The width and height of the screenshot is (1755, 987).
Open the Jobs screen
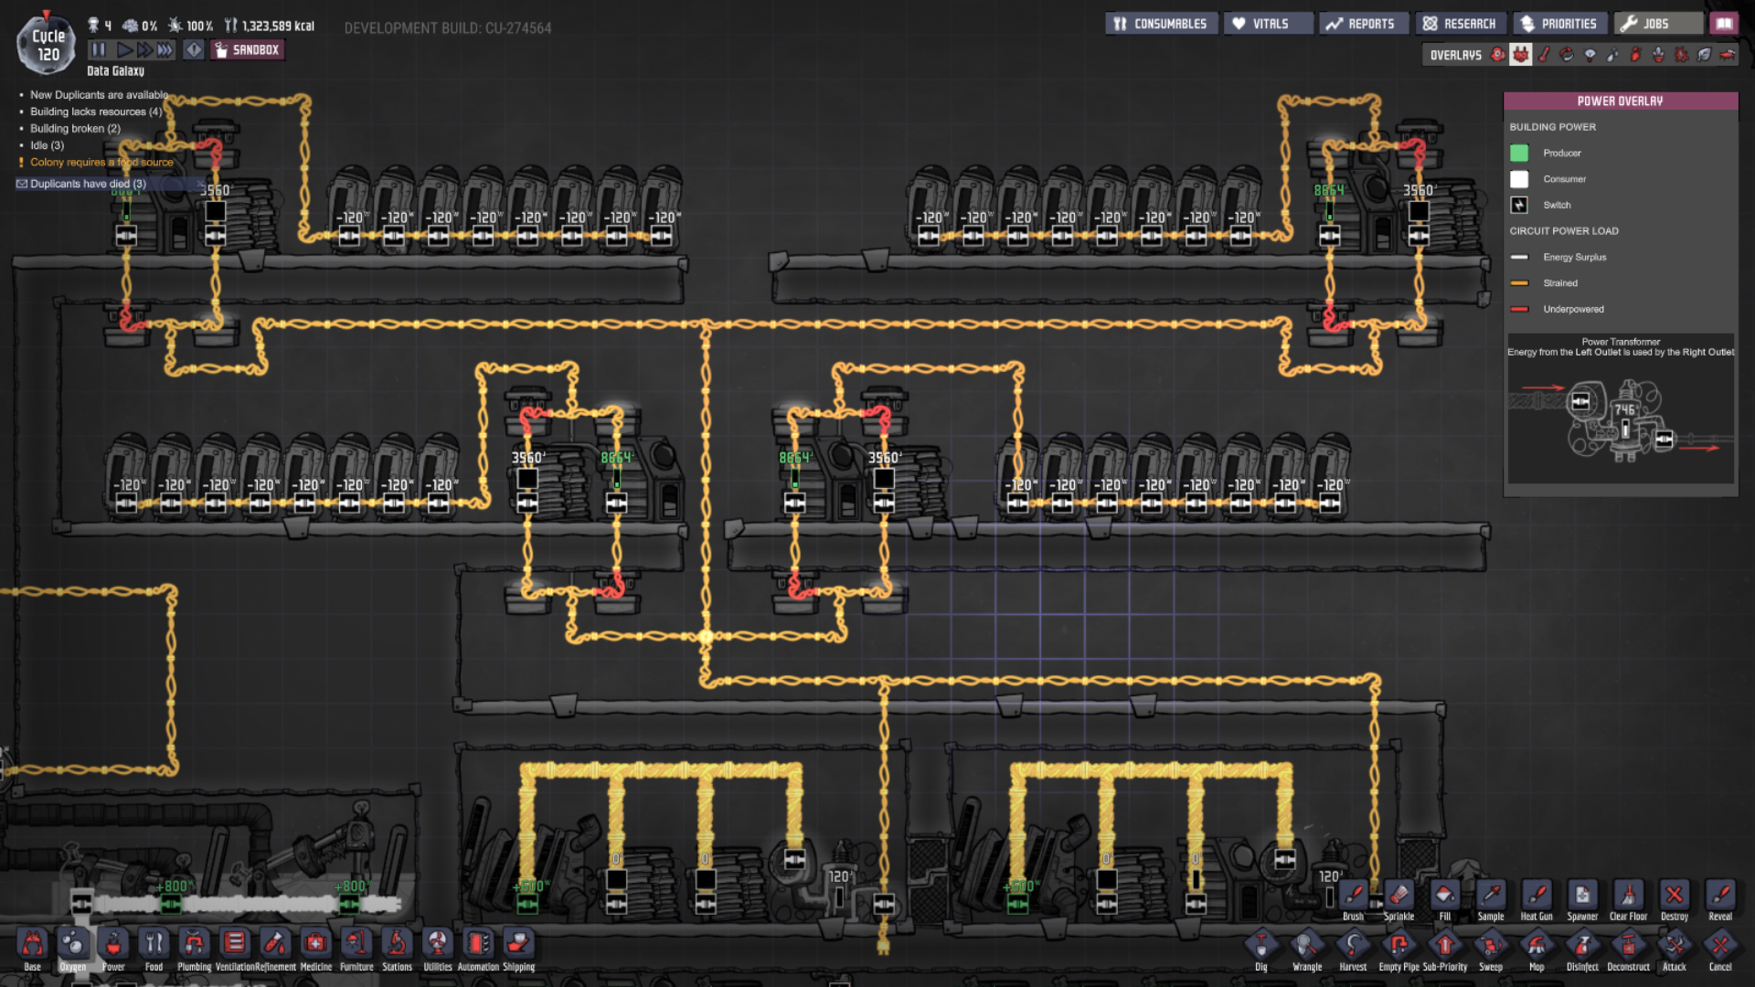pyautogui.click(x=1656, y=24)
